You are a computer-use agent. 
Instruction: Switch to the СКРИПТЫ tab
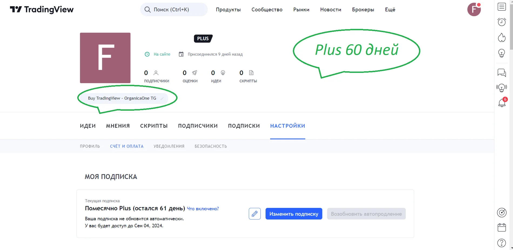click(x=154, y=126)
